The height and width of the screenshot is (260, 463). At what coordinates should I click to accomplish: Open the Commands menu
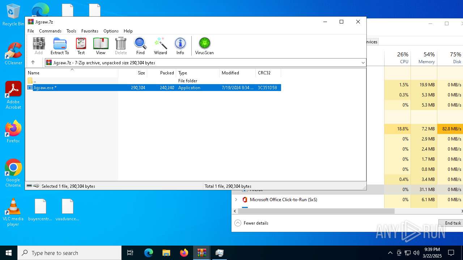(x=50, y=31)
